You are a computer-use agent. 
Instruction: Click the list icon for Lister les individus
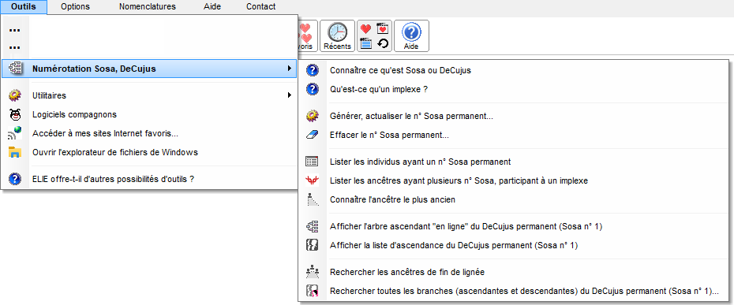(x=313, y=162)
